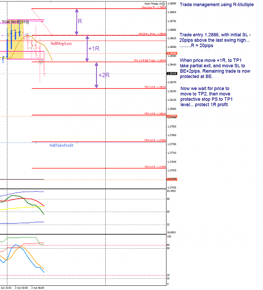The width and height of the screenshot is (263, 290).
Task: Click the 1.27640 price axis value
Action: pyautogui.click(x=172, y=162)
